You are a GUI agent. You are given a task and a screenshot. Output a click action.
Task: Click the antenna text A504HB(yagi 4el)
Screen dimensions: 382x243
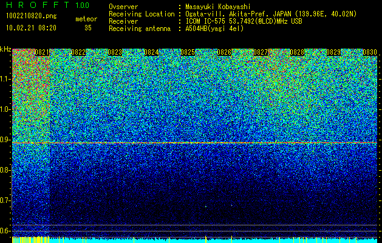pos(214,29)
